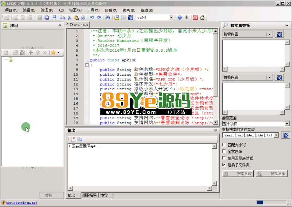Enable the 使用正则表达式 checkbox
Image resolution: width=292 pixels, height=207 pixels.
[x=224, y=158]
